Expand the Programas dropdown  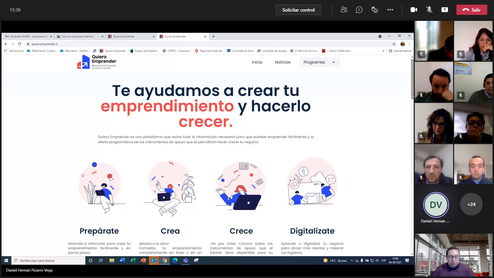(x=320, y=62)
